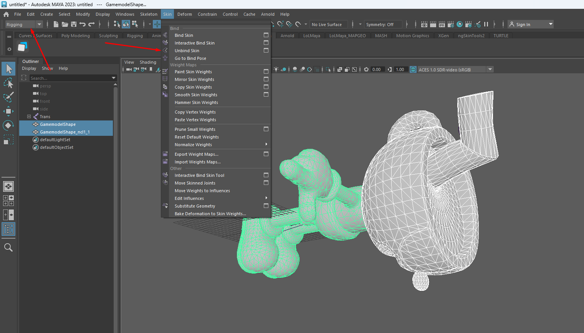Open the Hypershade sphere icon
Screen dimensions: 584x333
click(x=460, y=24)
